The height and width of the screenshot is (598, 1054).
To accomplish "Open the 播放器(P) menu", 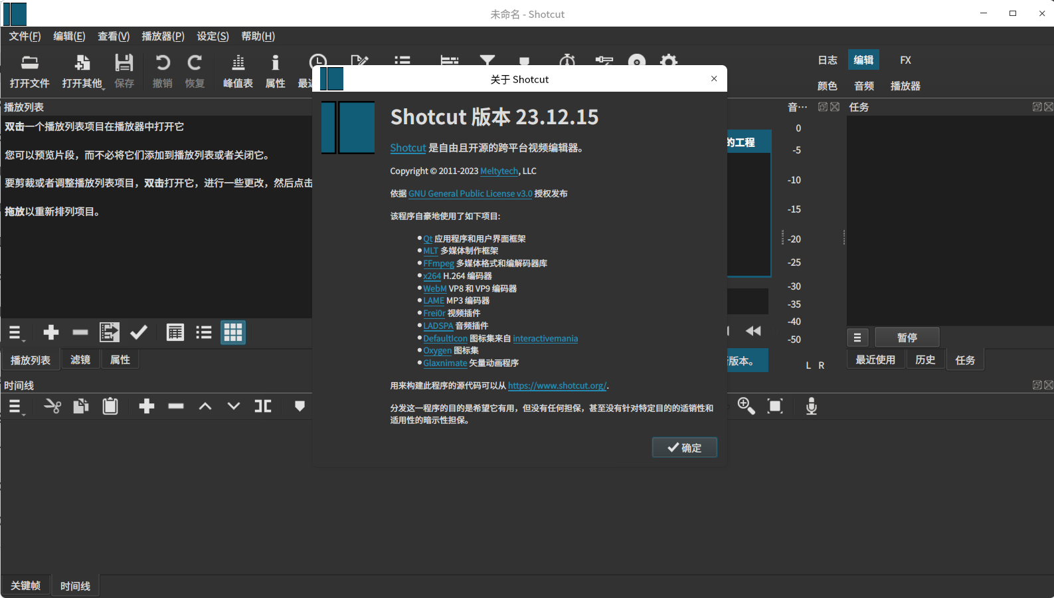I will 163,36.
